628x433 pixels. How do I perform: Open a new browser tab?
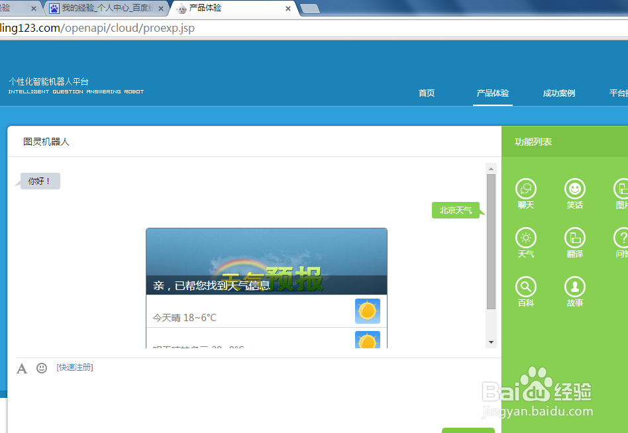pyautogui.click(x=309, y=9)
